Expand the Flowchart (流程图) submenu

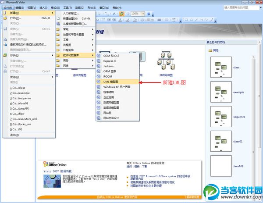click(76, 45)
